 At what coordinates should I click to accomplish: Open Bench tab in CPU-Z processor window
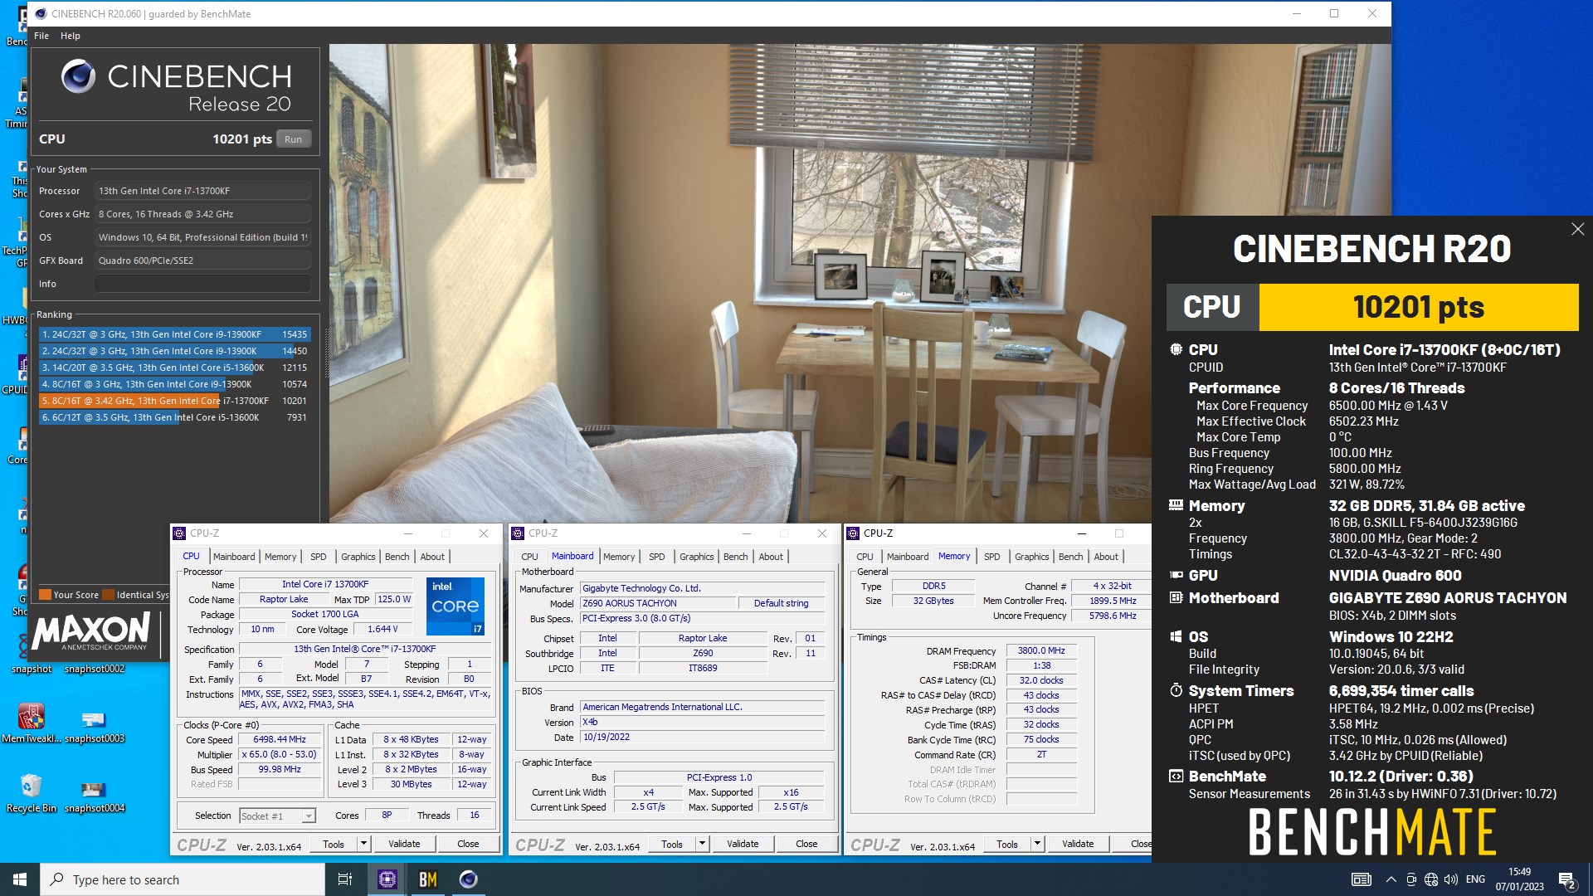(x=397, y=557)
